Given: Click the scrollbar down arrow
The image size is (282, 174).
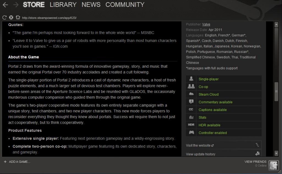Looking at the screenshot, I should click(276, 153).
